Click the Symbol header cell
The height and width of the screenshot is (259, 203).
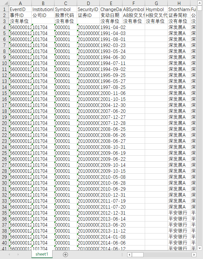(x=65, y=9)
